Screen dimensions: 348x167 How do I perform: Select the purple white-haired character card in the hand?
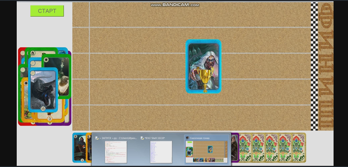point(235,148)
